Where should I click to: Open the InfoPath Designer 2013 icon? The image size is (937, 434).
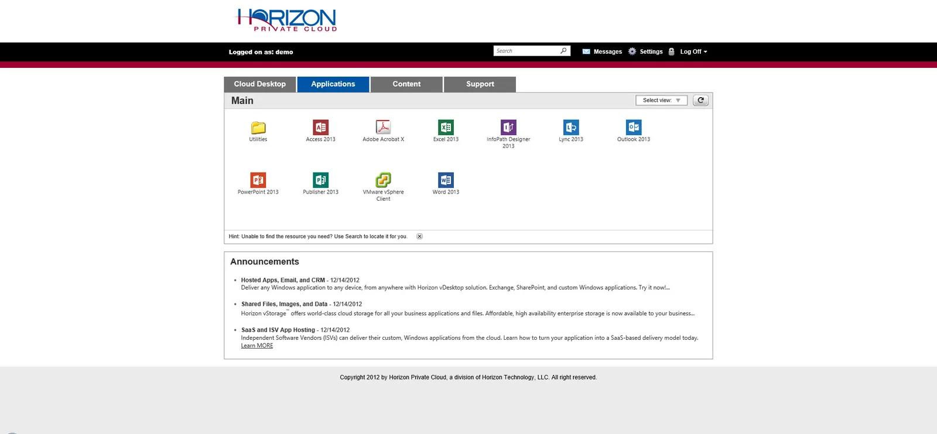pyautogui.click(x=508, y=128)
